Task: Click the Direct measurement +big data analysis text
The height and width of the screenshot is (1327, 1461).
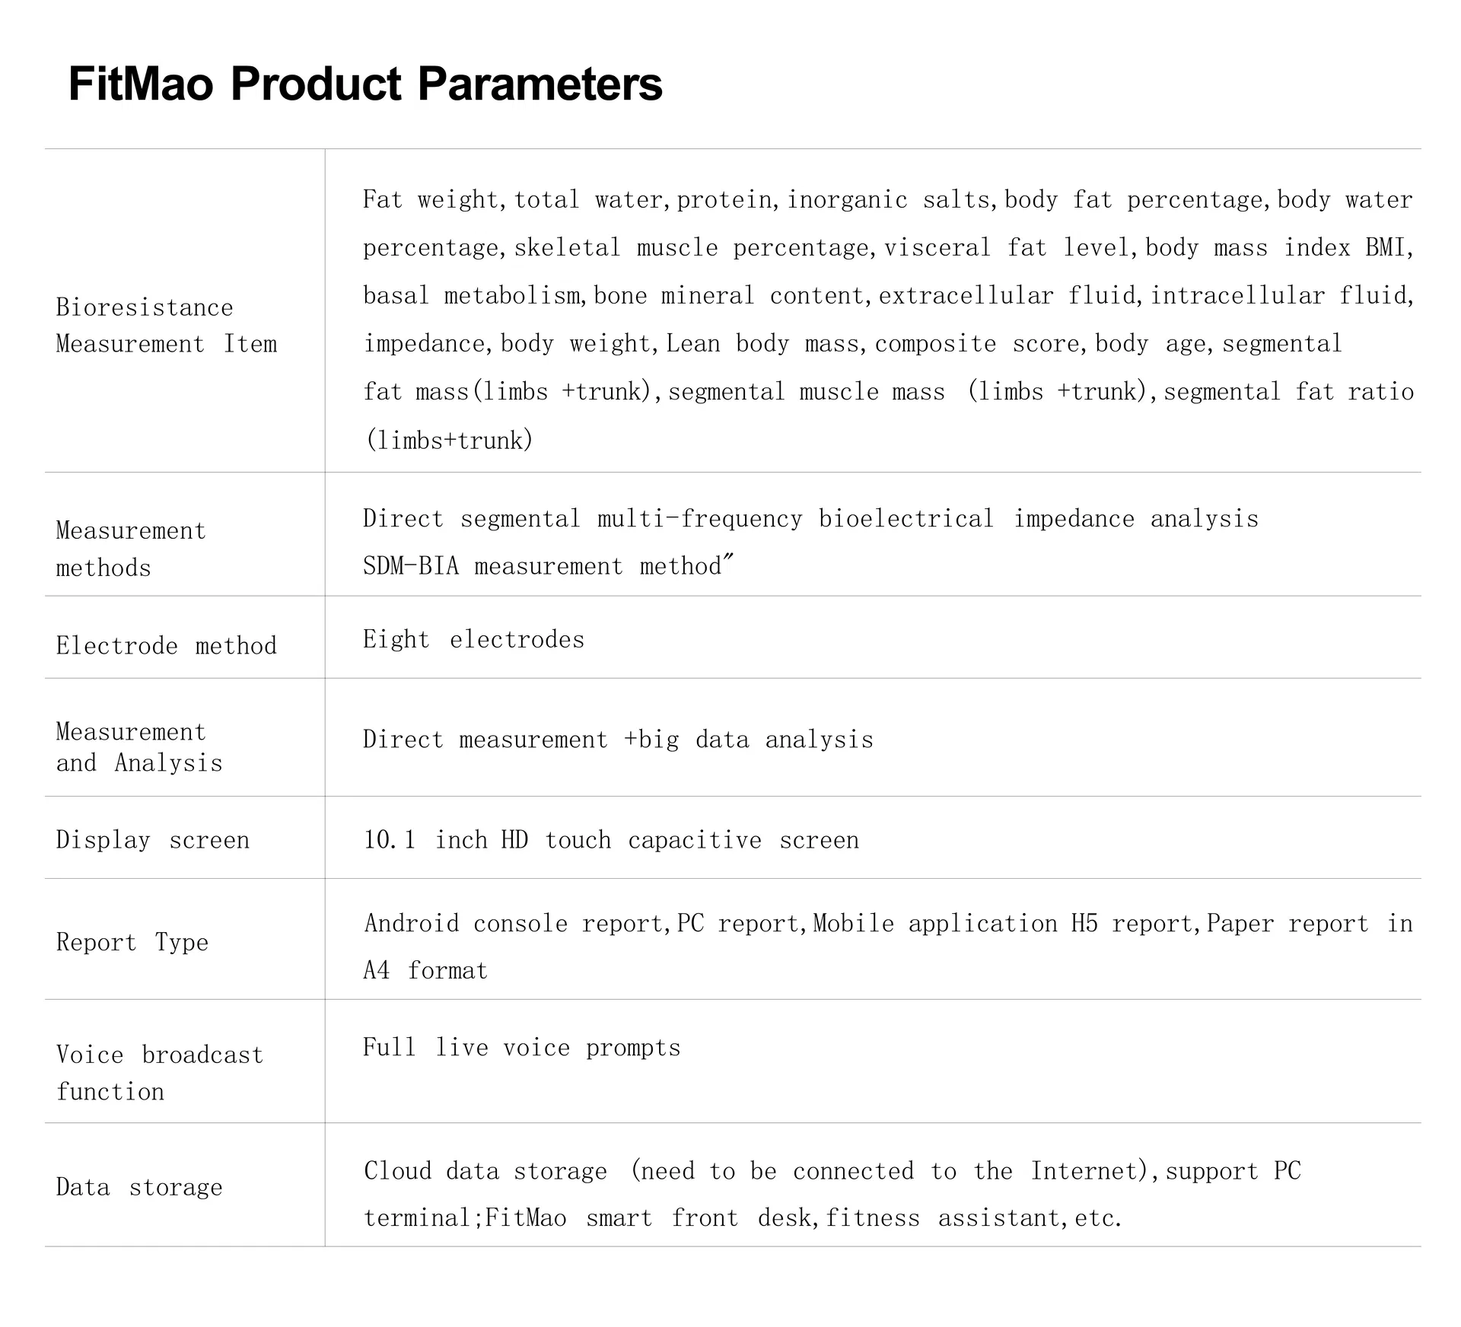Action: click(x=618, y=740)
